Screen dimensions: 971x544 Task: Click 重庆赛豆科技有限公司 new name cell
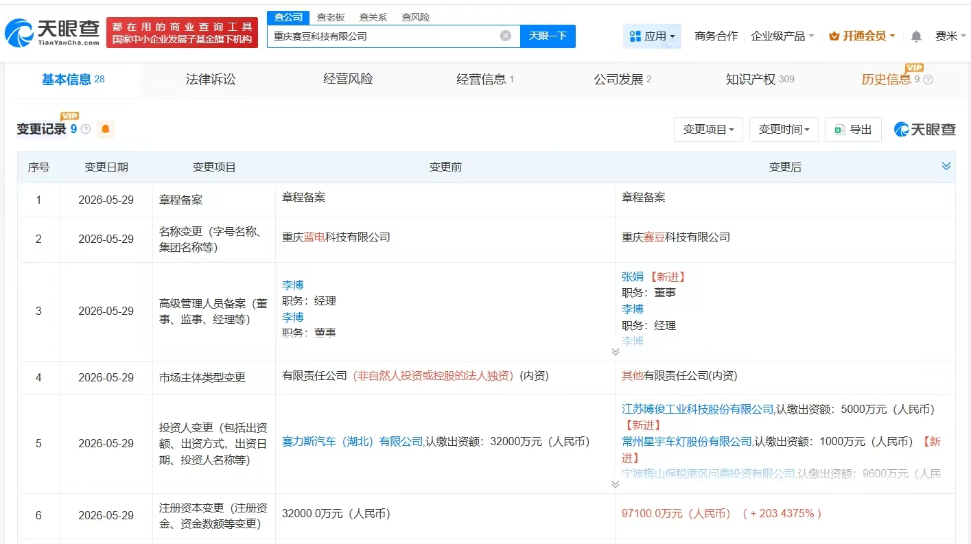[x=676, y=237]
